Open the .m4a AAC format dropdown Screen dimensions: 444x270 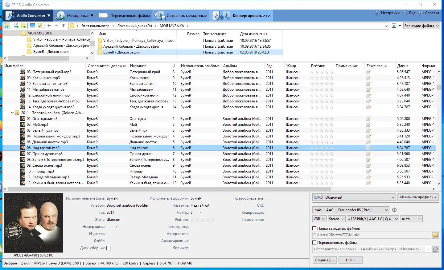click(351, 210)
